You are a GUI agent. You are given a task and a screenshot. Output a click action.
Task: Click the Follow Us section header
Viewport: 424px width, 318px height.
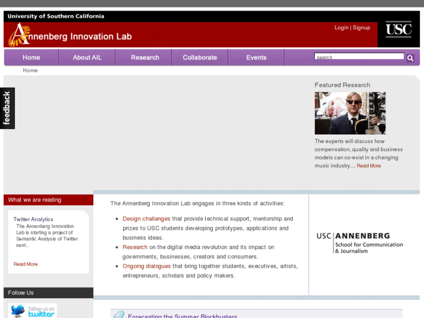tap(48, 292)
